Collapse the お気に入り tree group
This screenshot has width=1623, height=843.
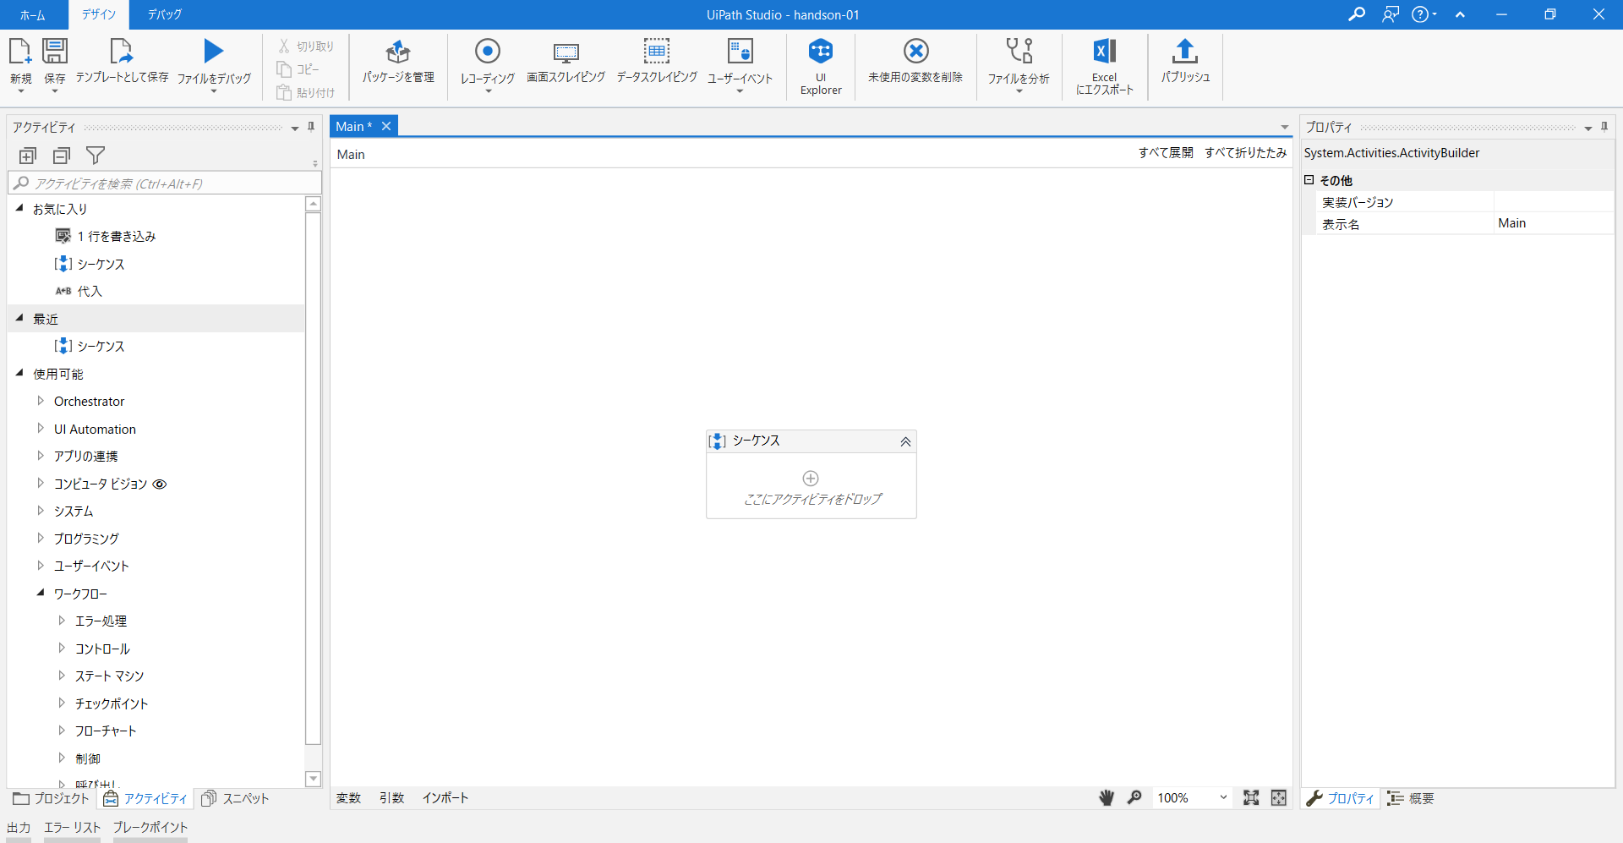point(19,208)
